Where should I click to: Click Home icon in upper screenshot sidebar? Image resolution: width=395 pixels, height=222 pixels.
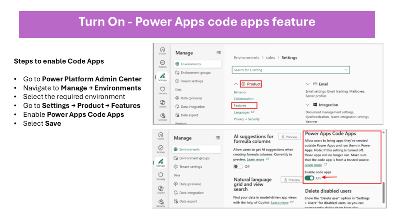[x=162, y=50]
